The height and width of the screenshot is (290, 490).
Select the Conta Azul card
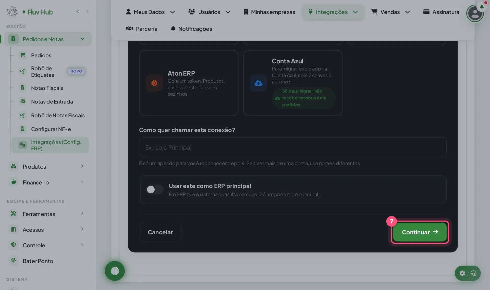pyautogui.click(x=293, y=83)
